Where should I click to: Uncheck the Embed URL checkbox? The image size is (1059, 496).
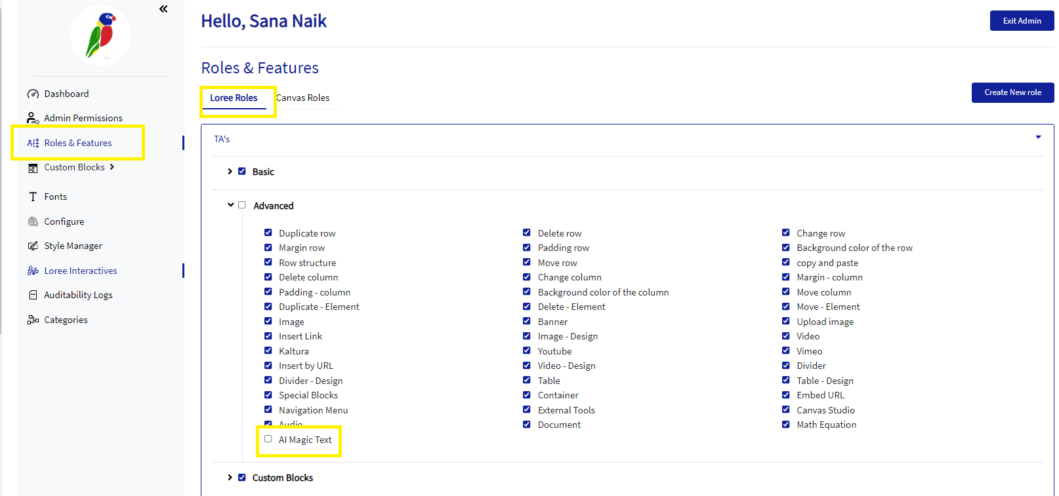tap(786, 395)
